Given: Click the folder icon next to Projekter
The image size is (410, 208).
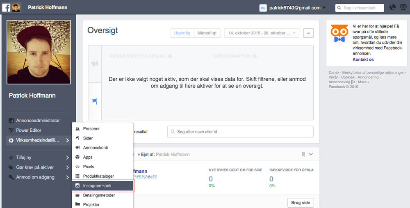Looking at the screenshot, I should click(77, 204).
